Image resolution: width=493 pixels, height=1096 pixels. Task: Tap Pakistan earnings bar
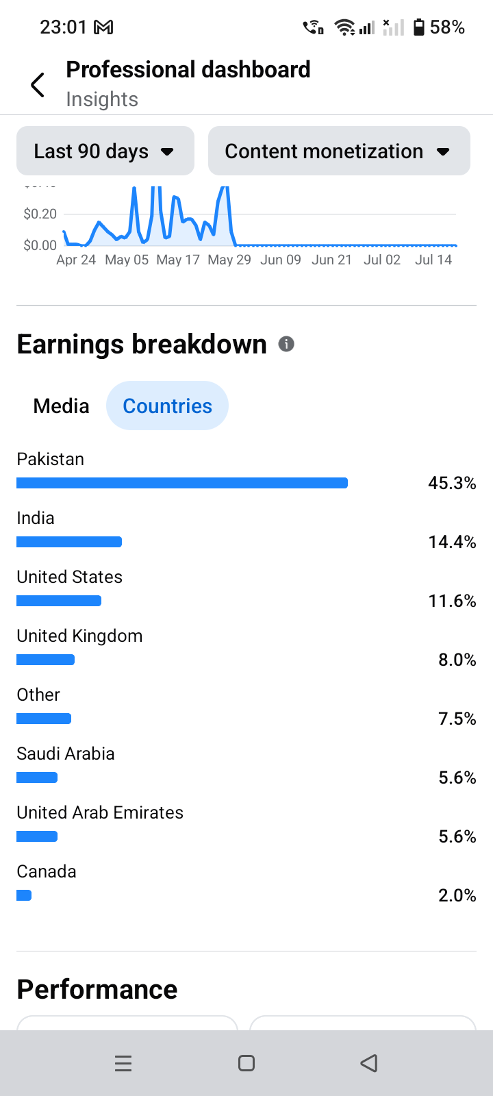[x=182, y=483]
